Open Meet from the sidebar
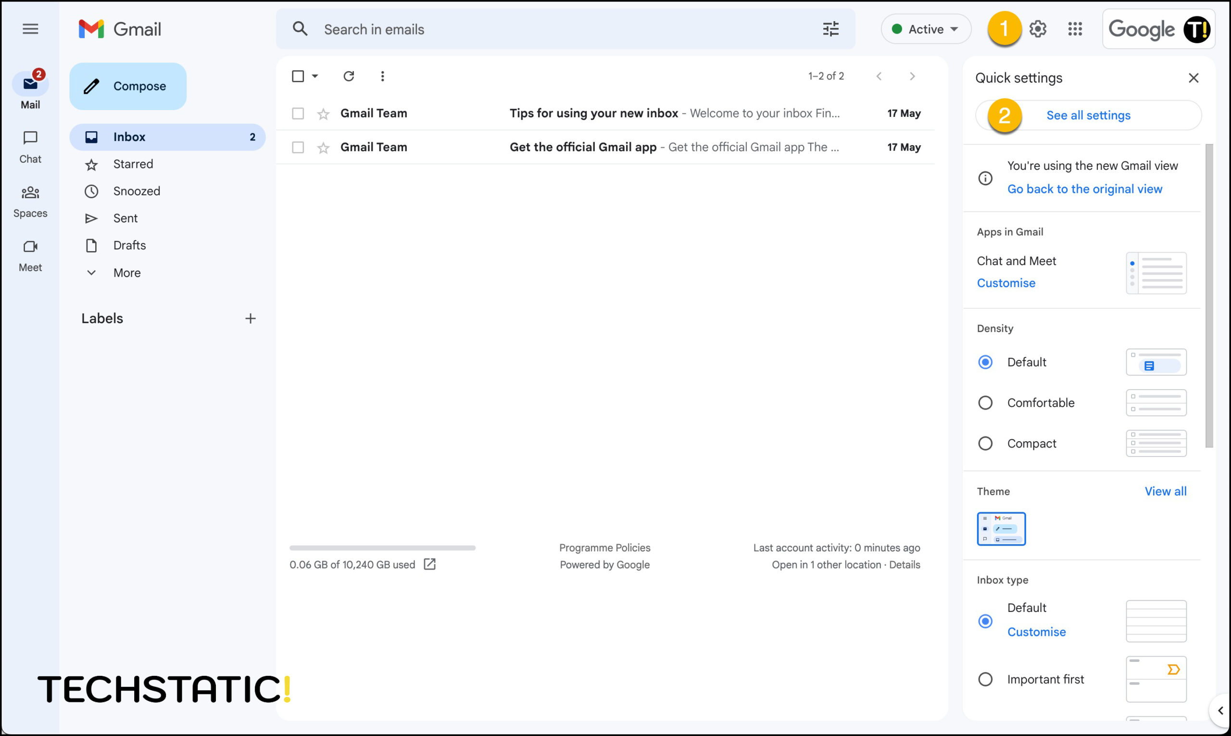 tap(30, 254)
